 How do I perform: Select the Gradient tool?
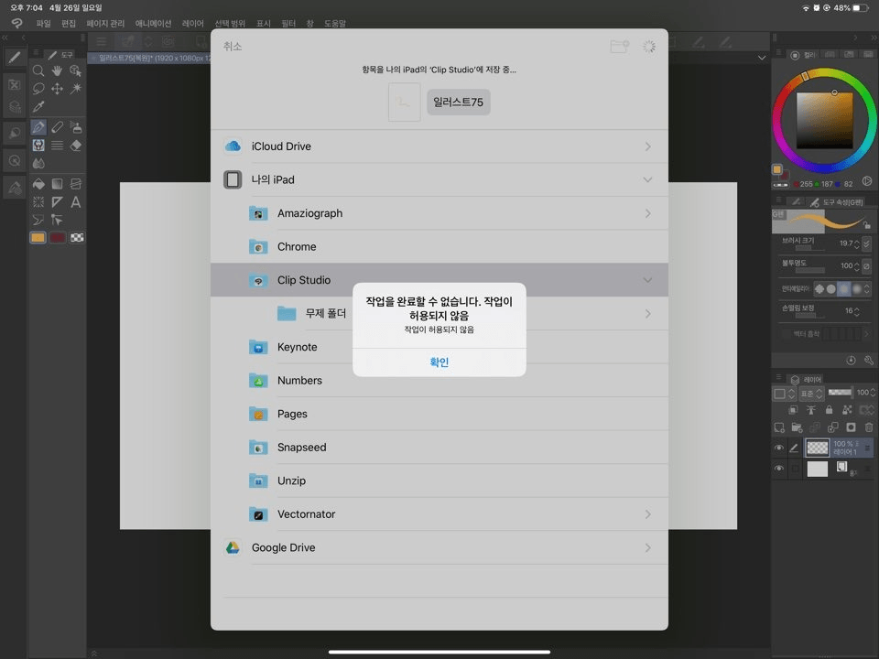click(x=57, y=184)
